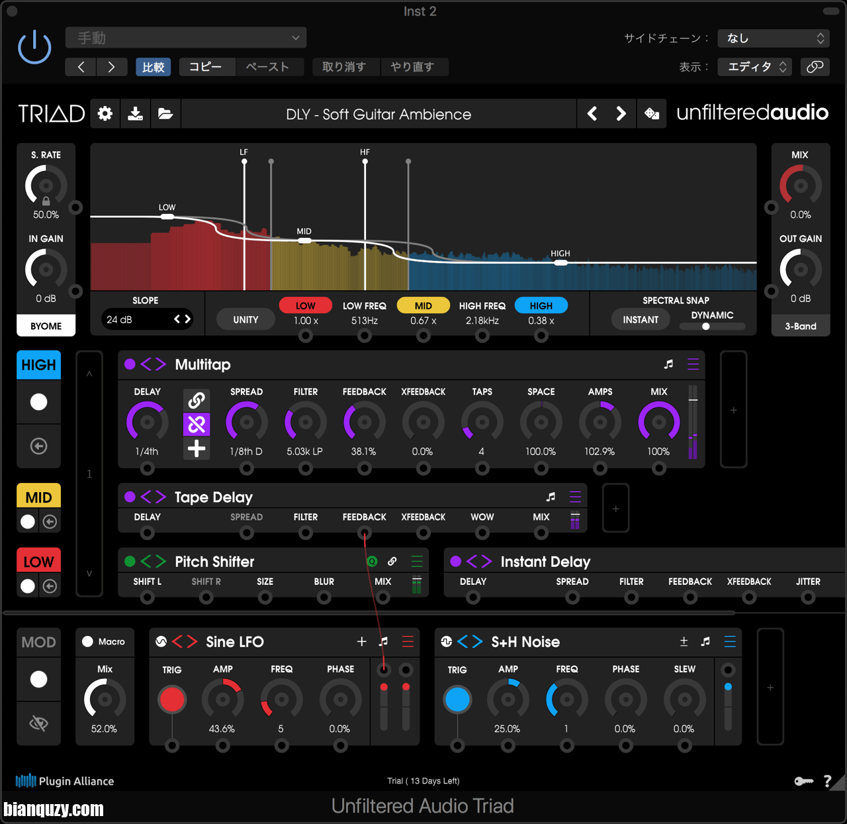Toggle the MOD section hide eye
This screenshot has width=847, height=824.
click(38, 723)
